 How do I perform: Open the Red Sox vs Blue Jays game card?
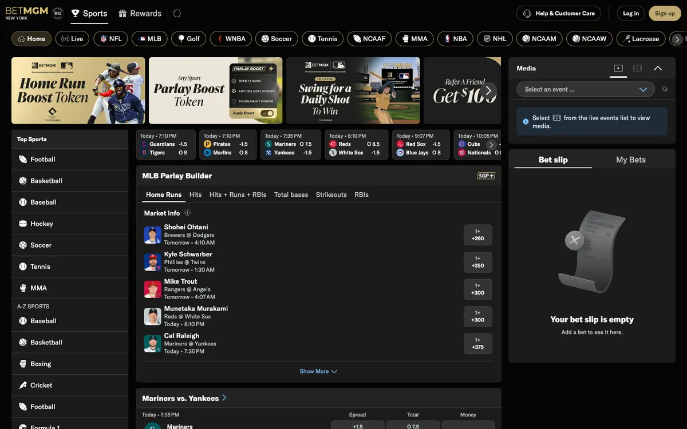(421, 145)
